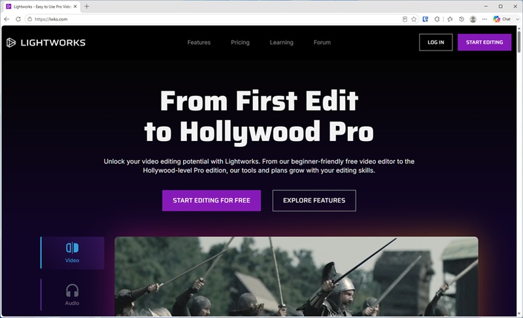
Task: Click the address bar URL
Action: (51, 19)
